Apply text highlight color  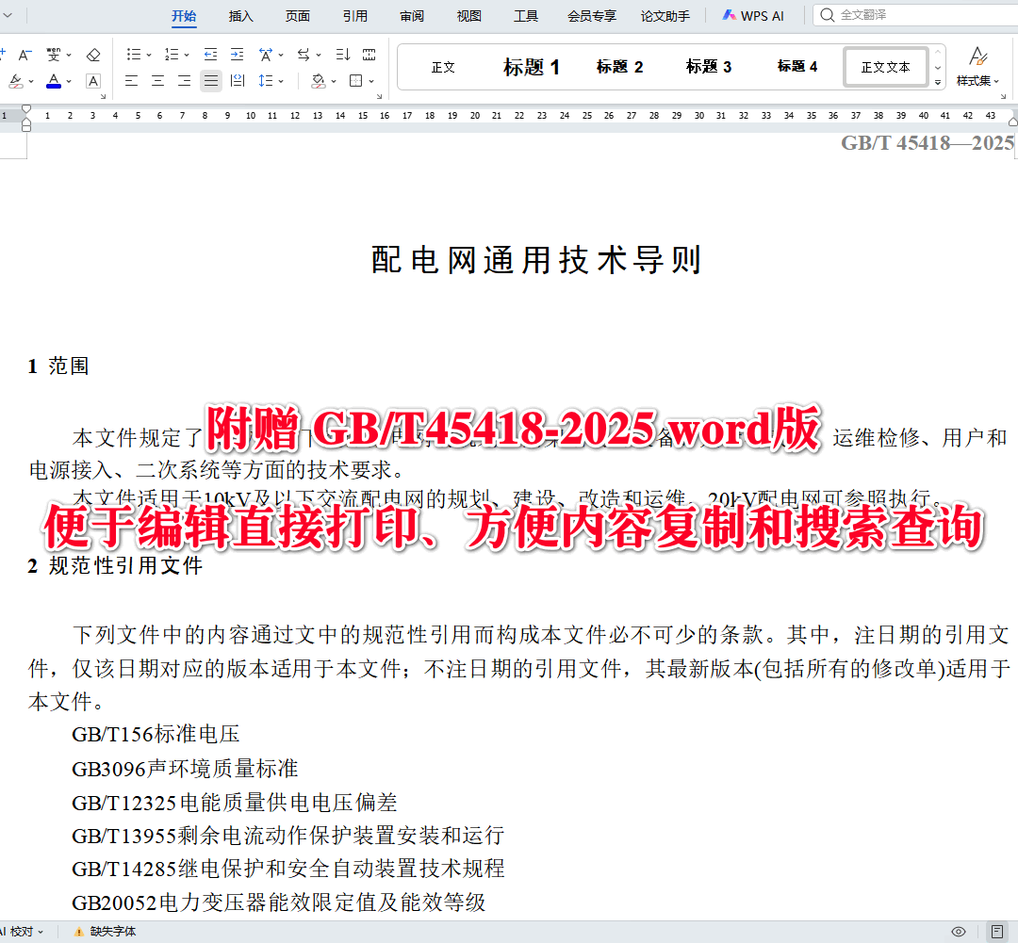click(x=16, y=81)
